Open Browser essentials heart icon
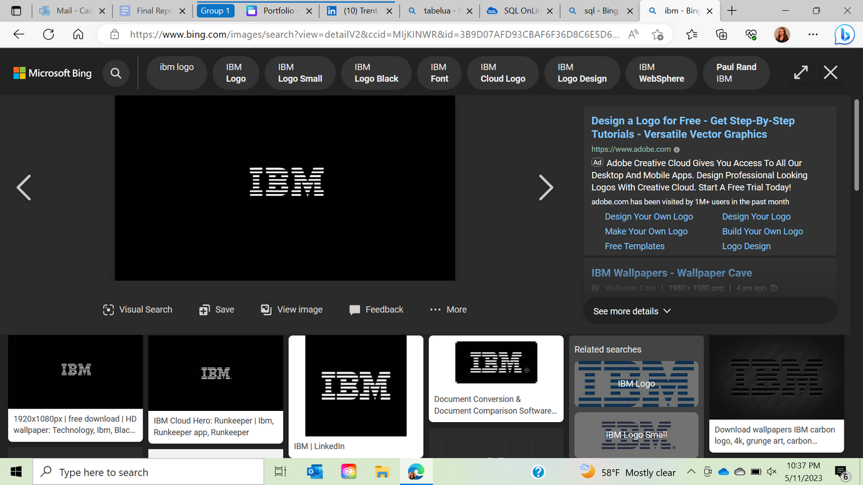This screenshot has width=863, height=485. click(751, 34)
